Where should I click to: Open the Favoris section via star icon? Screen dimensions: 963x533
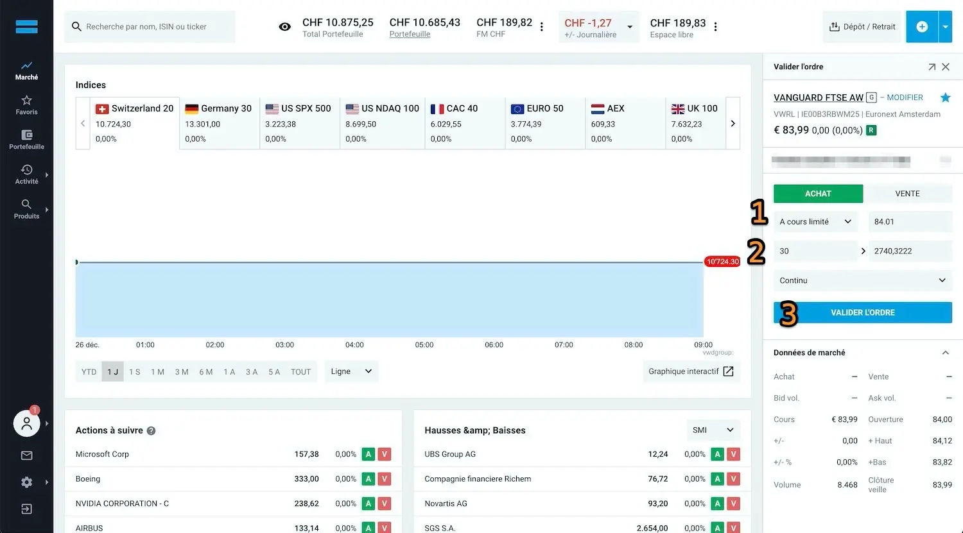click(x=26, y=105)
